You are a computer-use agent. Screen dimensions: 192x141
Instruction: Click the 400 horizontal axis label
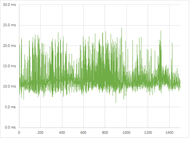[x=62, y=132]
